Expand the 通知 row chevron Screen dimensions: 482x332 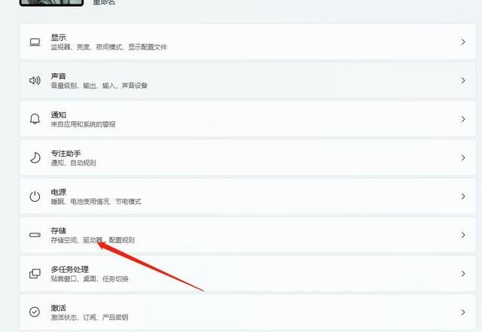coord(463,119)
